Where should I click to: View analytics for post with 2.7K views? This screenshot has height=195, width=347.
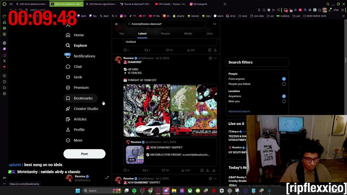click(x=185, y=170)
